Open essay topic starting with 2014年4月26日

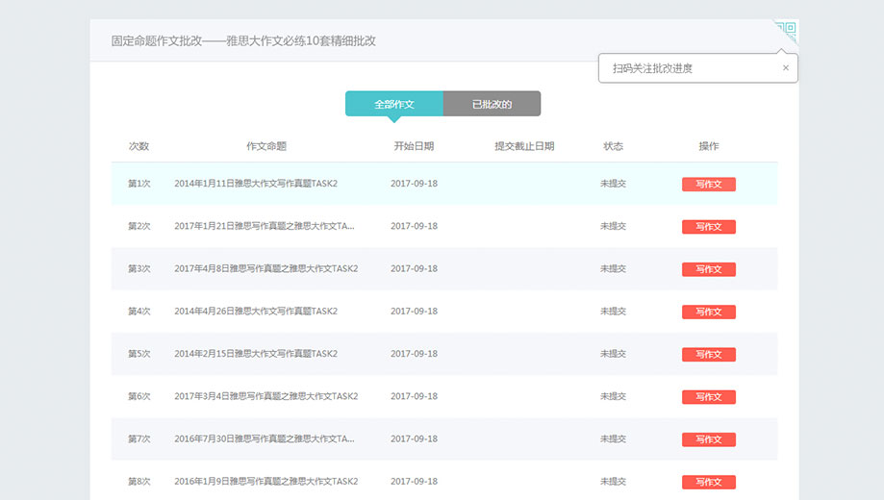click(256, 312)
